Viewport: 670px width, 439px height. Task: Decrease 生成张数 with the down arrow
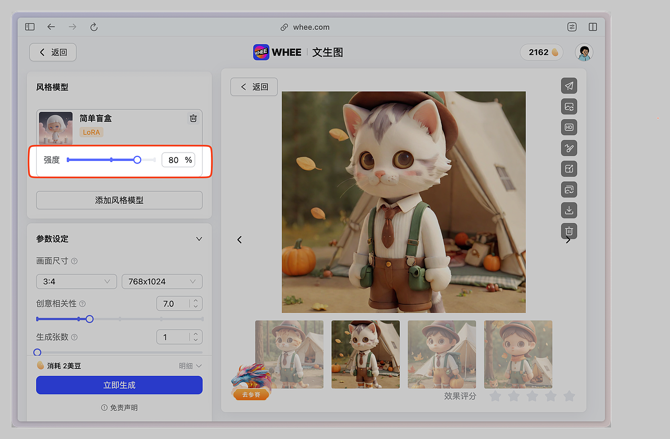196,340
